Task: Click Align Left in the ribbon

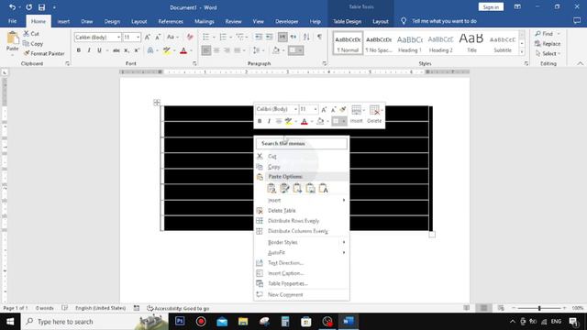Action: (205, 50)
